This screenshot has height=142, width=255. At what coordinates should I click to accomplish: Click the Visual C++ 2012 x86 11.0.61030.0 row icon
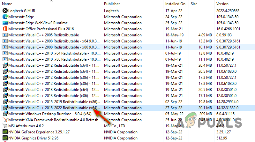[x=5, y=83]
